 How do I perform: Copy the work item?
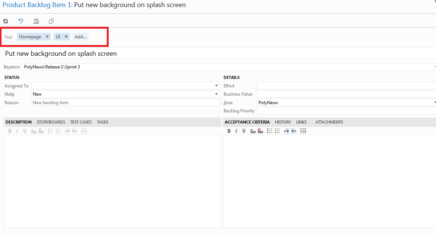pos(51,21)
